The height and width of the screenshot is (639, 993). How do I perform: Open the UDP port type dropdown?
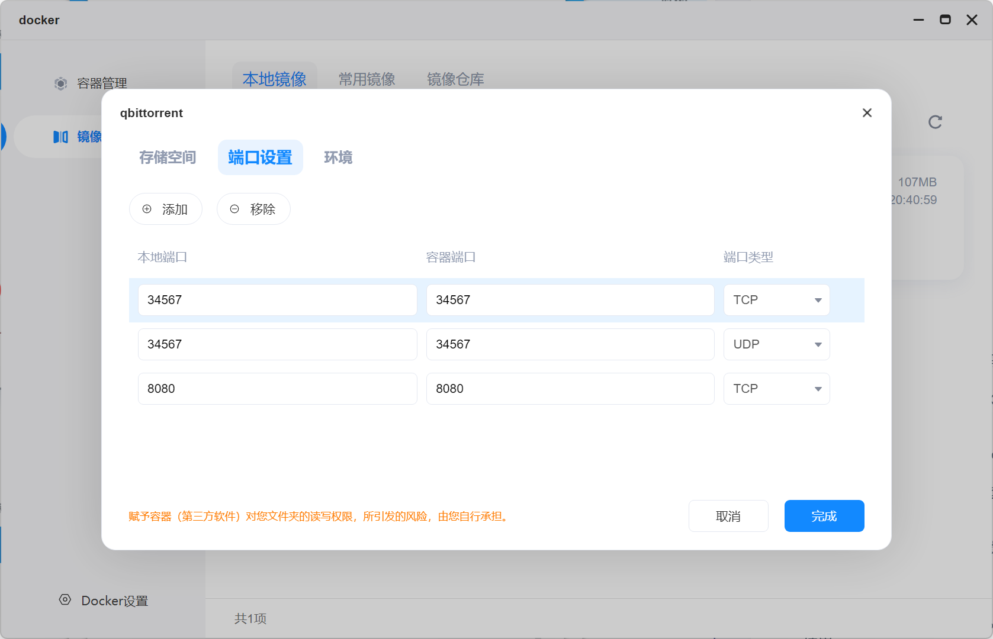pyautogui.click(x=776, y=344)
